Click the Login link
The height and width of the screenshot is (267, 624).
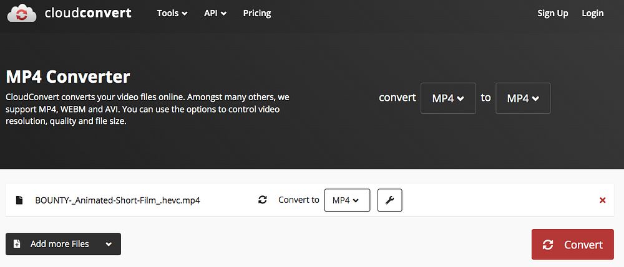pos(593,13)
